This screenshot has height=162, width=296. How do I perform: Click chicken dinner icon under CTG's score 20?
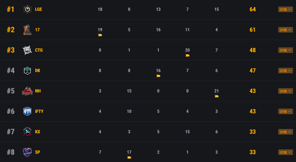click(x=188, y=55)
